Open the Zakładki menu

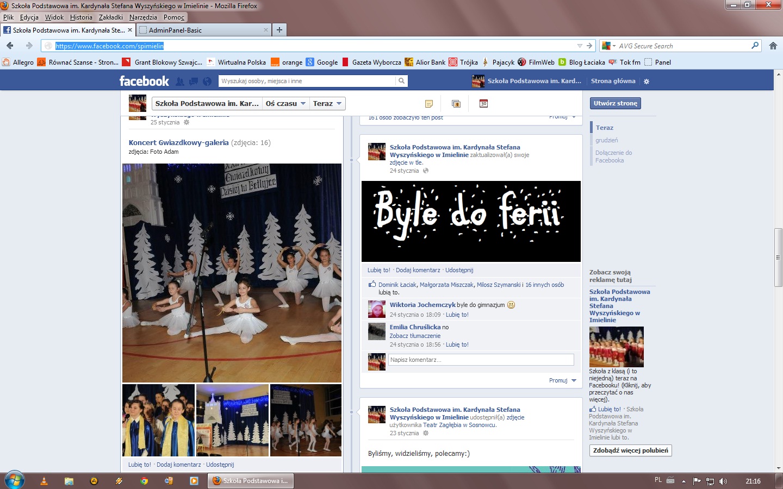110,17
